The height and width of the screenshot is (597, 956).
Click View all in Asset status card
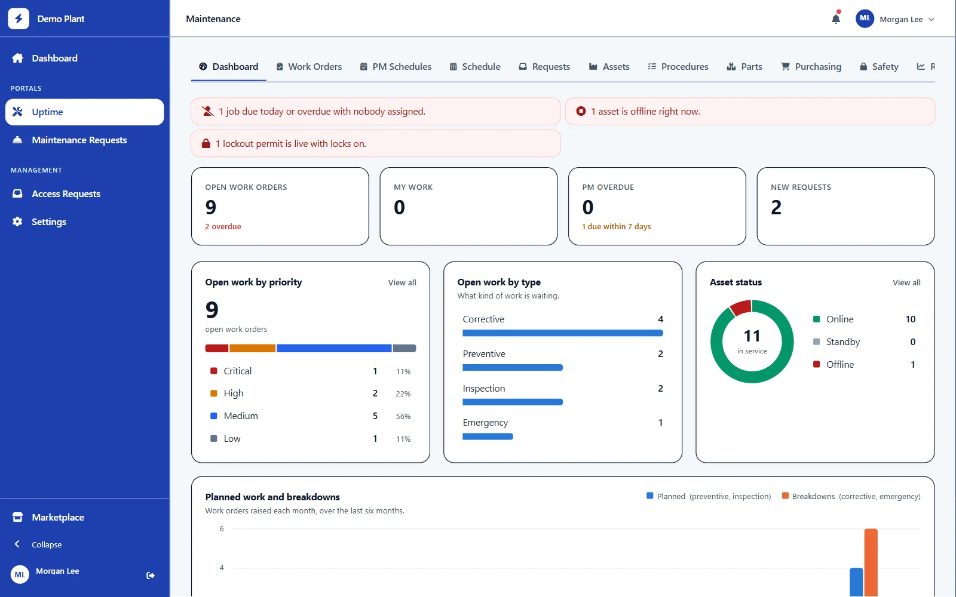point(906,282)
